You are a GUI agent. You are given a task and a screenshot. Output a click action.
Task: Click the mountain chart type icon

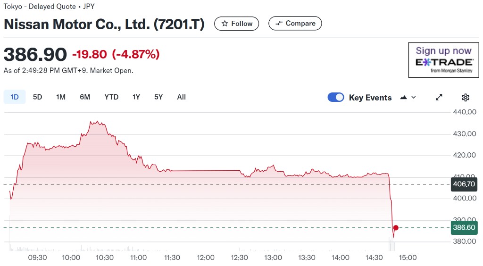tap(404, 97)
